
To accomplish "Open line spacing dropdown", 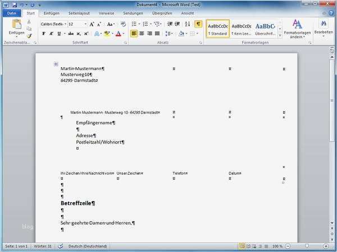I will tap(169, 34).
